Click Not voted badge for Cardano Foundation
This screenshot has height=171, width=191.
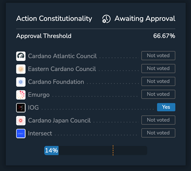point(158,82)
